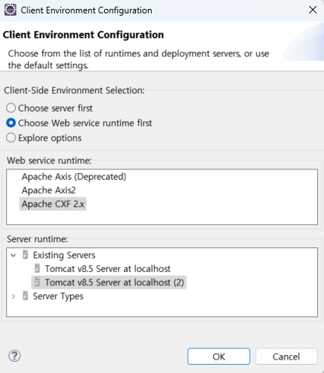Screen dimensions: 324x373
Task: Select the Explore options radio button
Action: tap(11, 137)
